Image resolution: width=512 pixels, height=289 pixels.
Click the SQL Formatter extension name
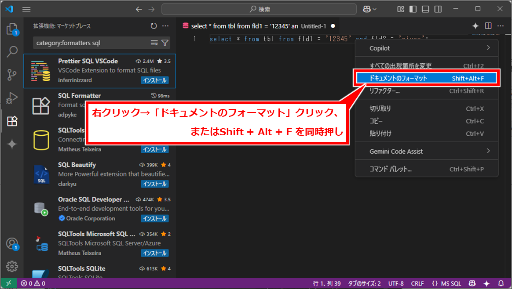tap(79, 96)
